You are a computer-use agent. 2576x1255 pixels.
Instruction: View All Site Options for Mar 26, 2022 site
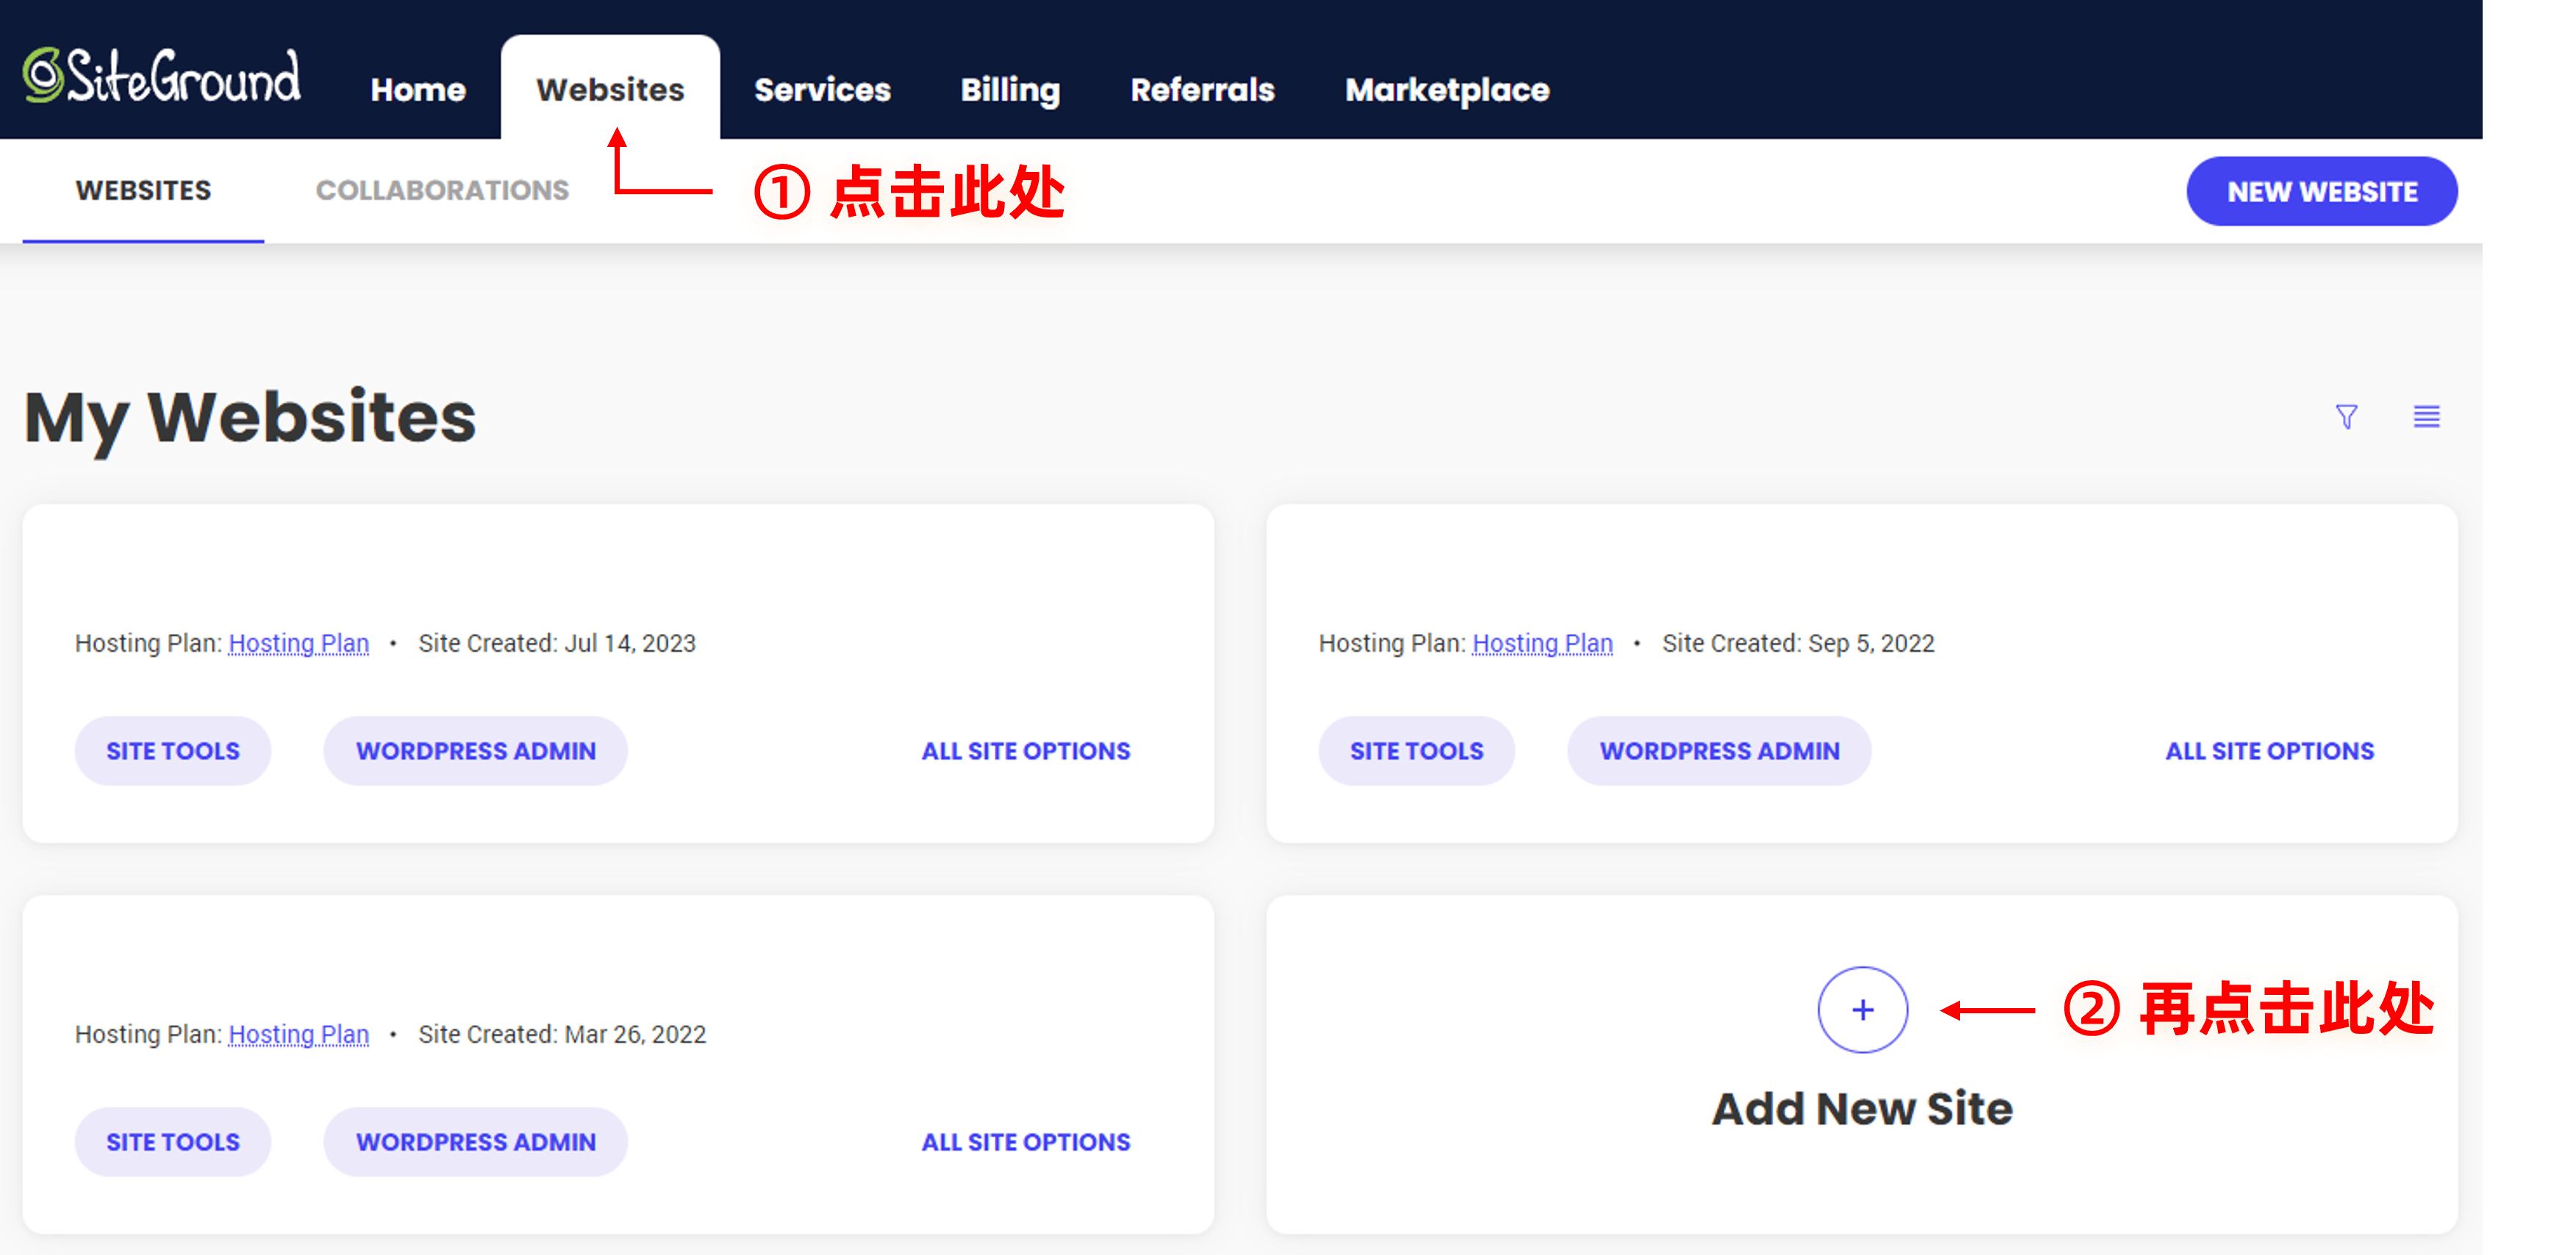1025,1141
